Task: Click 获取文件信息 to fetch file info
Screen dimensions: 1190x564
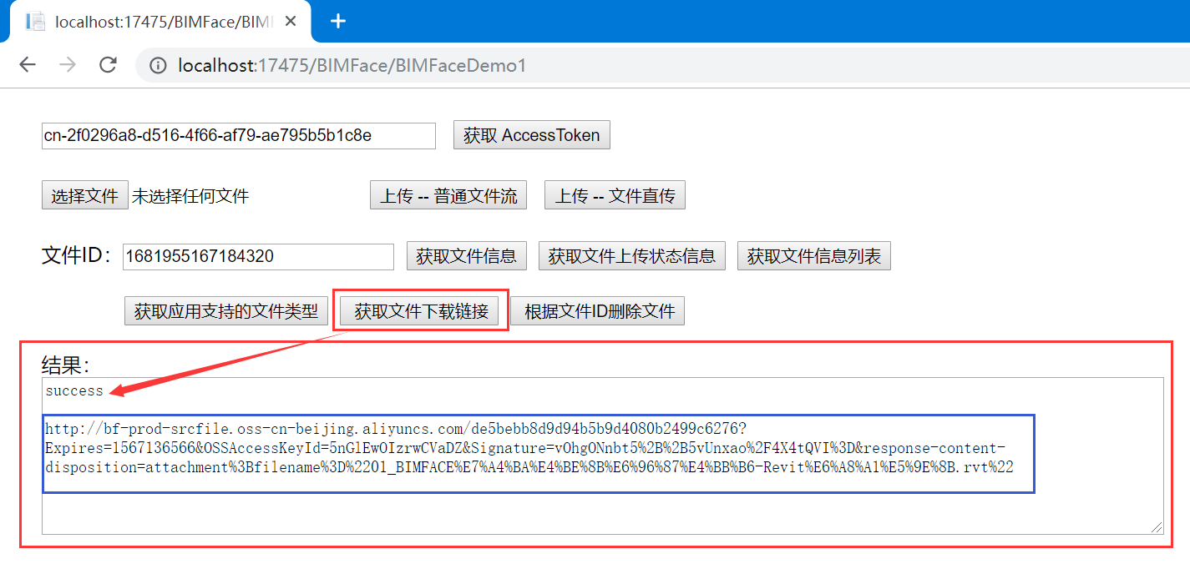Action: click(466, 255)
